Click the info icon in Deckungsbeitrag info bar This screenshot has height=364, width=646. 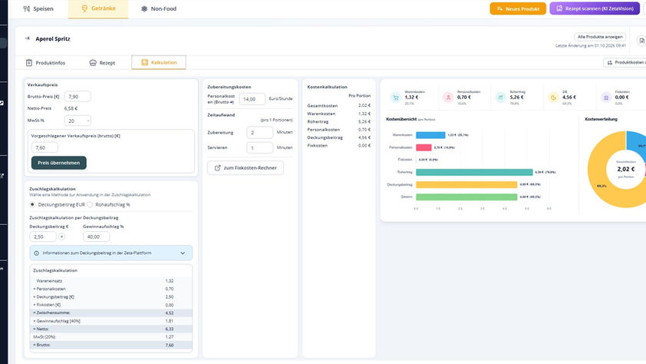point(37,253)
